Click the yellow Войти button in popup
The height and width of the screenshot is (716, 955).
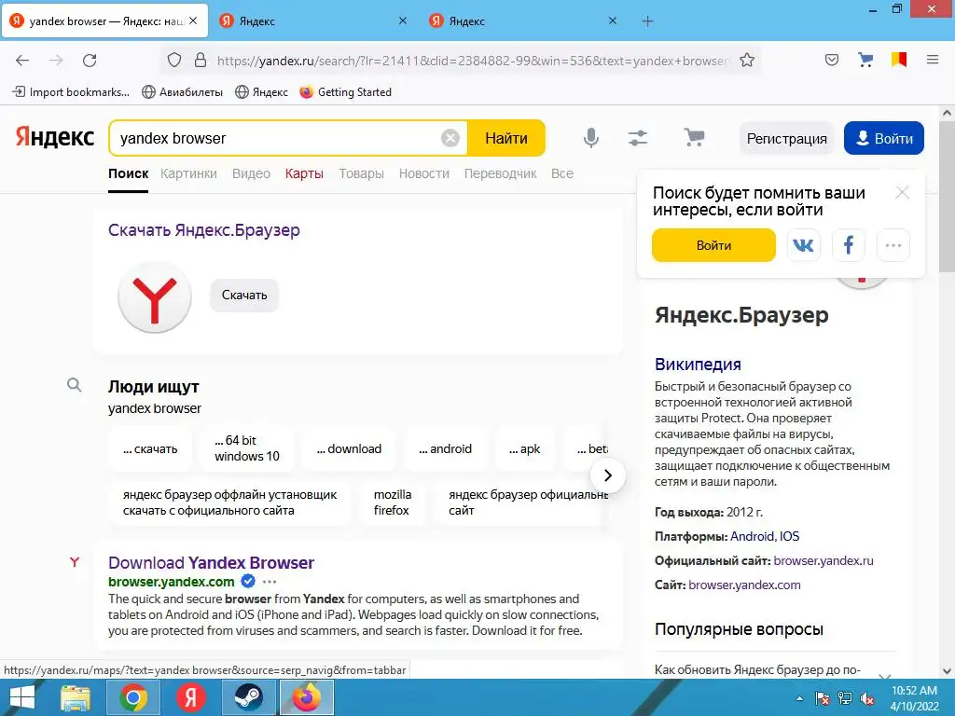click(x=713, y=245)
